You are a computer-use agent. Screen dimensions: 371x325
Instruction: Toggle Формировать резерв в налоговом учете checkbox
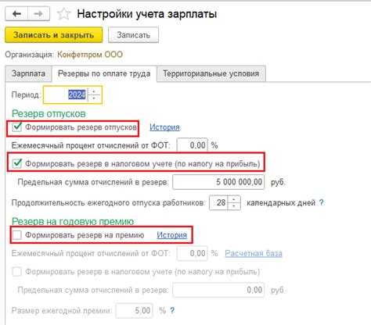pos(17,163)
